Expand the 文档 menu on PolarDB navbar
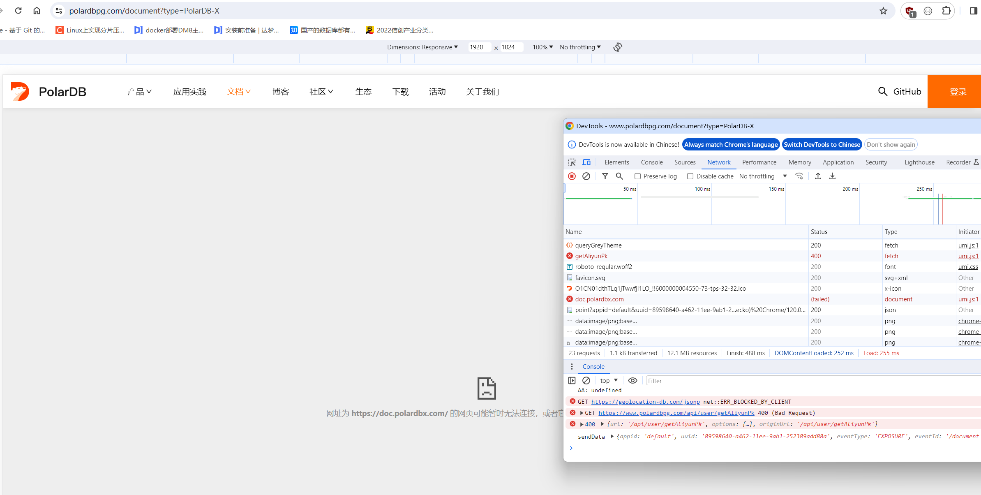This screenshot has height=495, width=981. (x=238, y=91)
